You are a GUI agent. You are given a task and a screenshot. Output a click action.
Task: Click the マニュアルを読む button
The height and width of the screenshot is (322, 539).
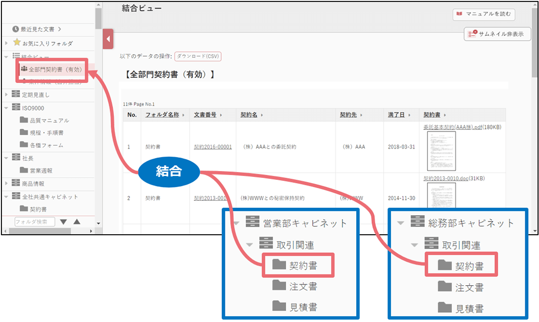[484, 14]
